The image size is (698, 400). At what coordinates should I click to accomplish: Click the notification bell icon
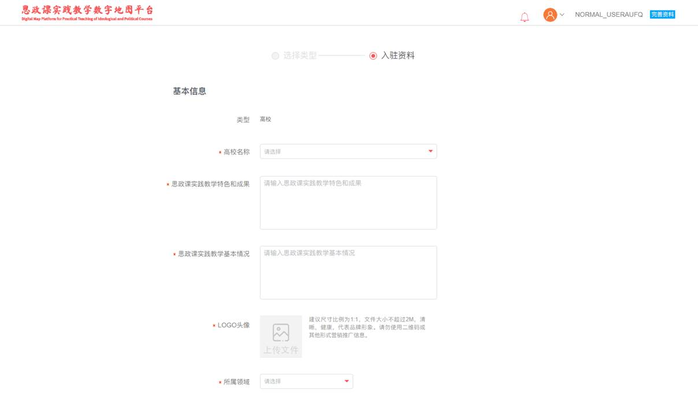pos(525,17)
